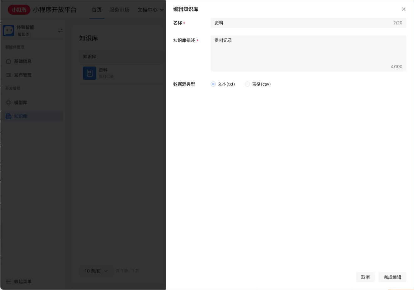414x290 pixels.
Task: Close the 编辑知识库 drawer with the X
Action: click(x=404, y=9)
